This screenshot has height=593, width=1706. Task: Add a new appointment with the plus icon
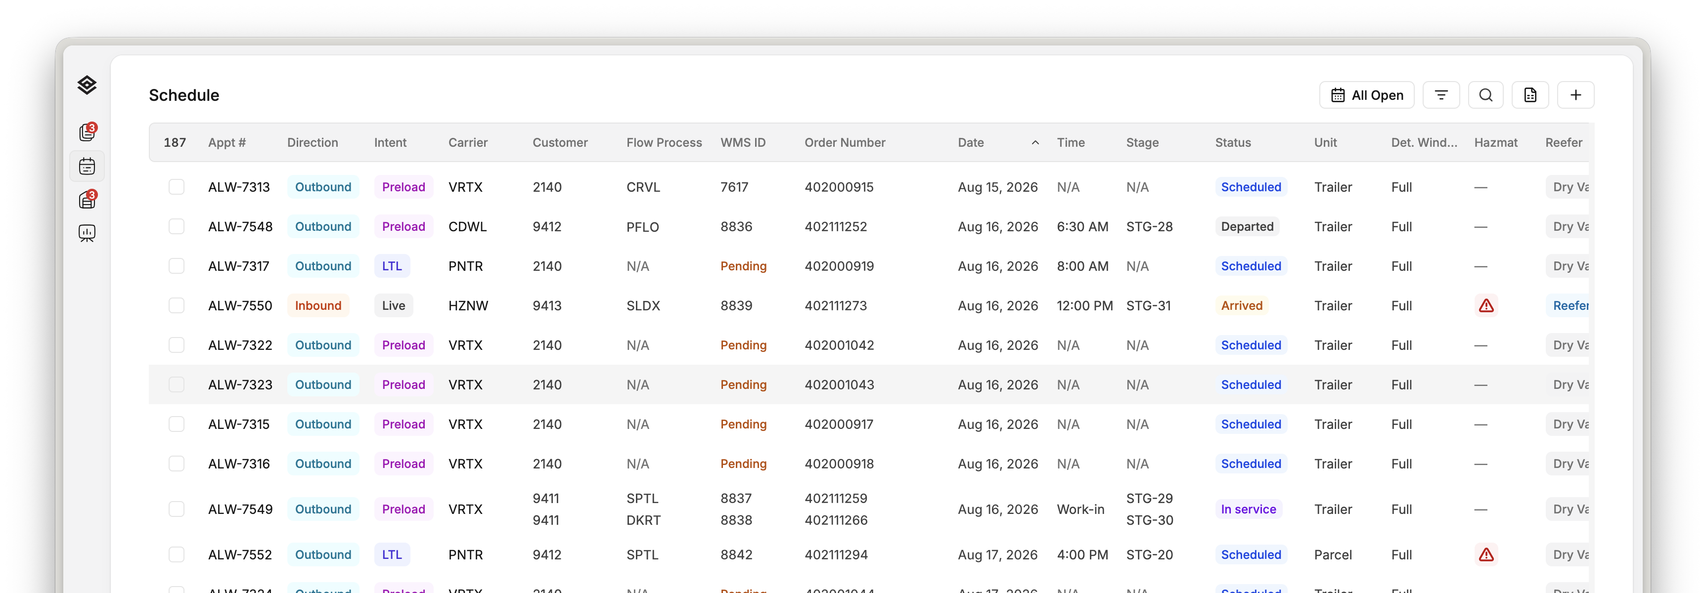[1575, 95]
